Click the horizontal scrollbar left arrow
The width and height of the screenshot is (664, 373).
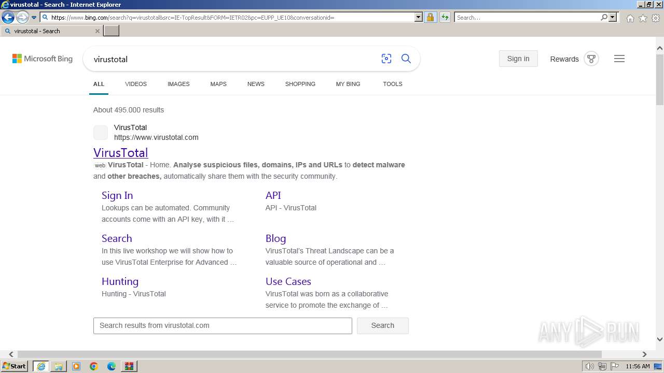(11, 354)
